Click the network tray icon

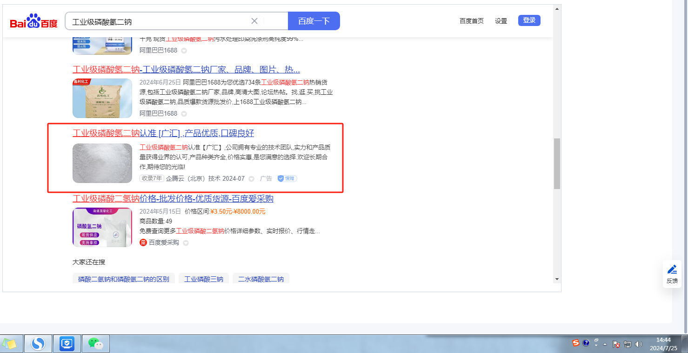tap(627, 344)
